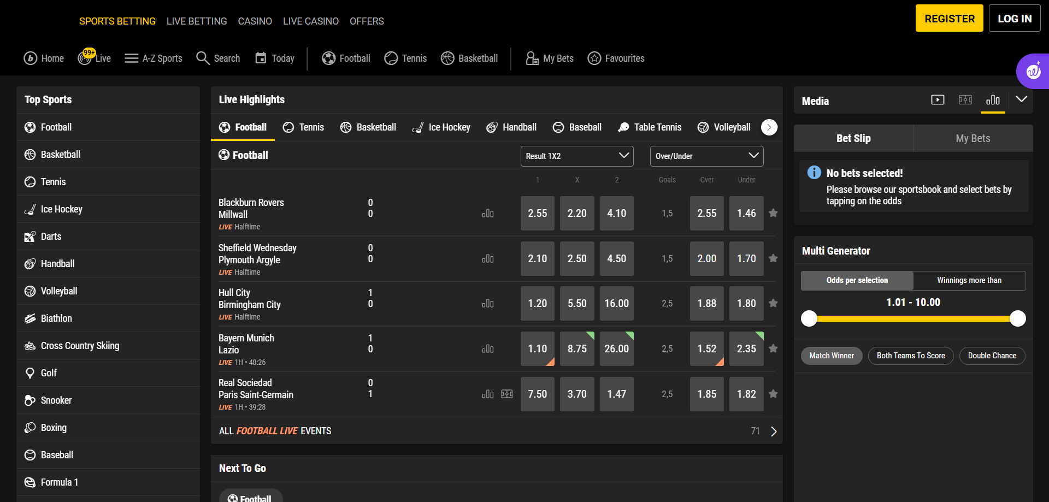Screen dimensions: 1049x502
Task: Open the Bayern Munich vs Lazio match
Action: point(246,344)
